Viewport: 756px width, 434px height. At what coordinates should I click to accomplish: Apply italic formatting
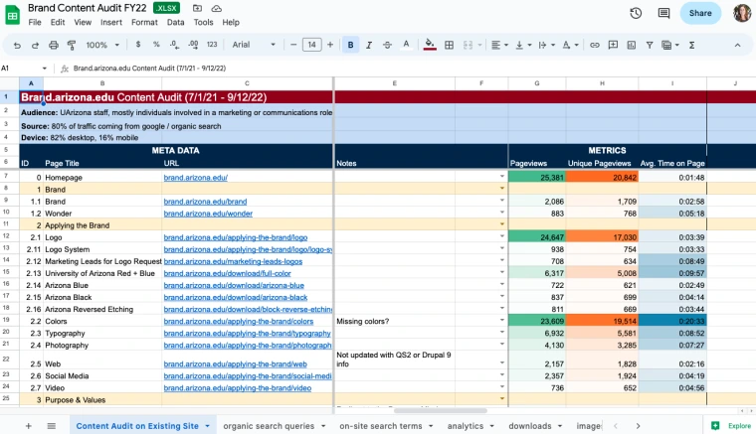point(369,45)
